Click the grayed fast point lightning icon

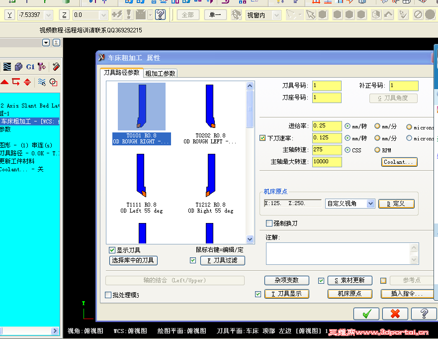[117, 14]
